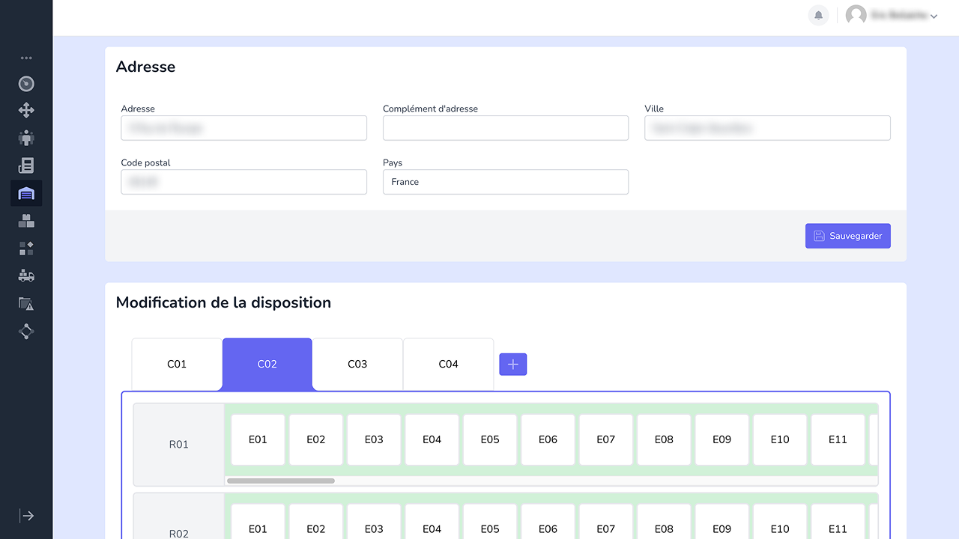
Task: Switch to the C03 tab
Action: pos(357,365)
